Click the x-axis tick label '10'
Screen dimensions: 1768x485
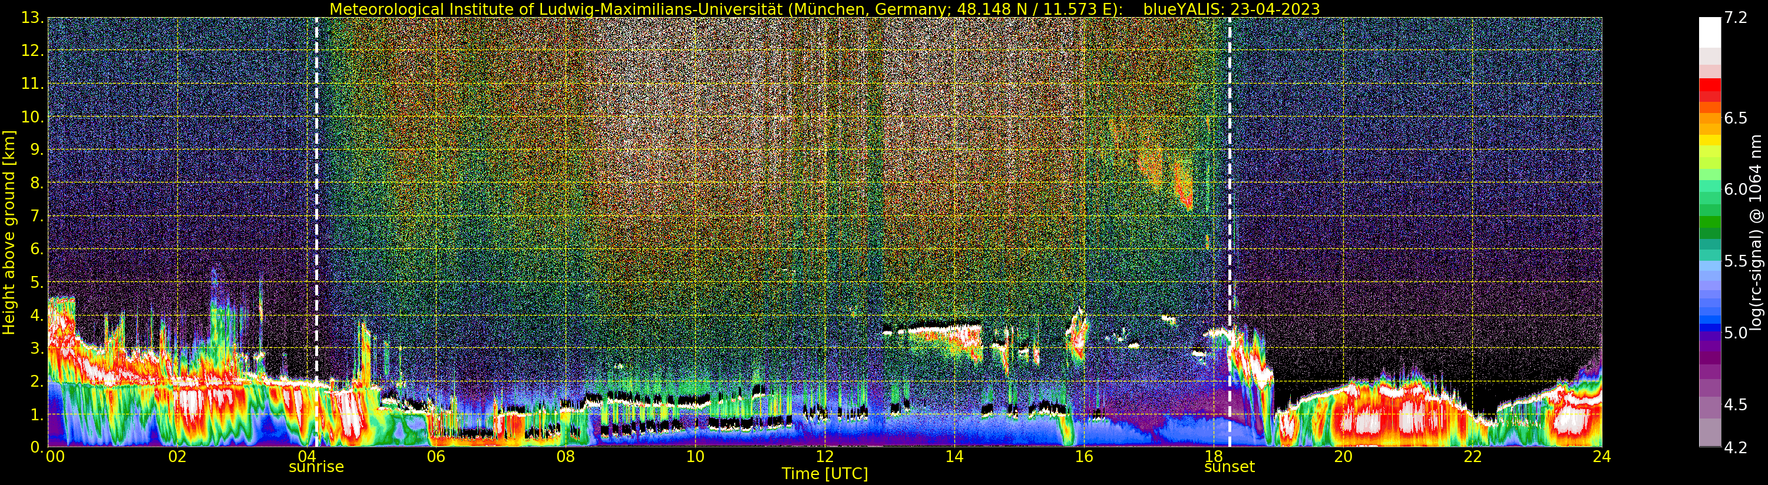coord(695,457)
